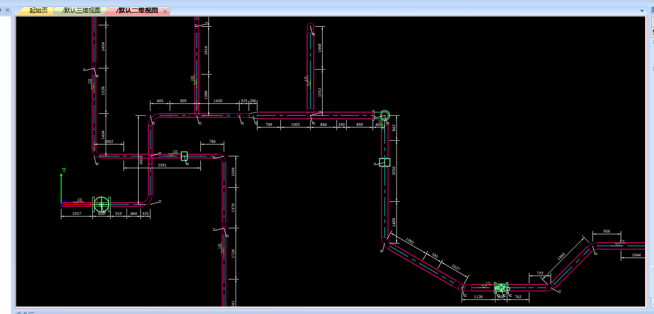Select the square fitting beside the 786 dimension
Image resolution: width=654 pixels, height=314 pixels.
point(184,156)
